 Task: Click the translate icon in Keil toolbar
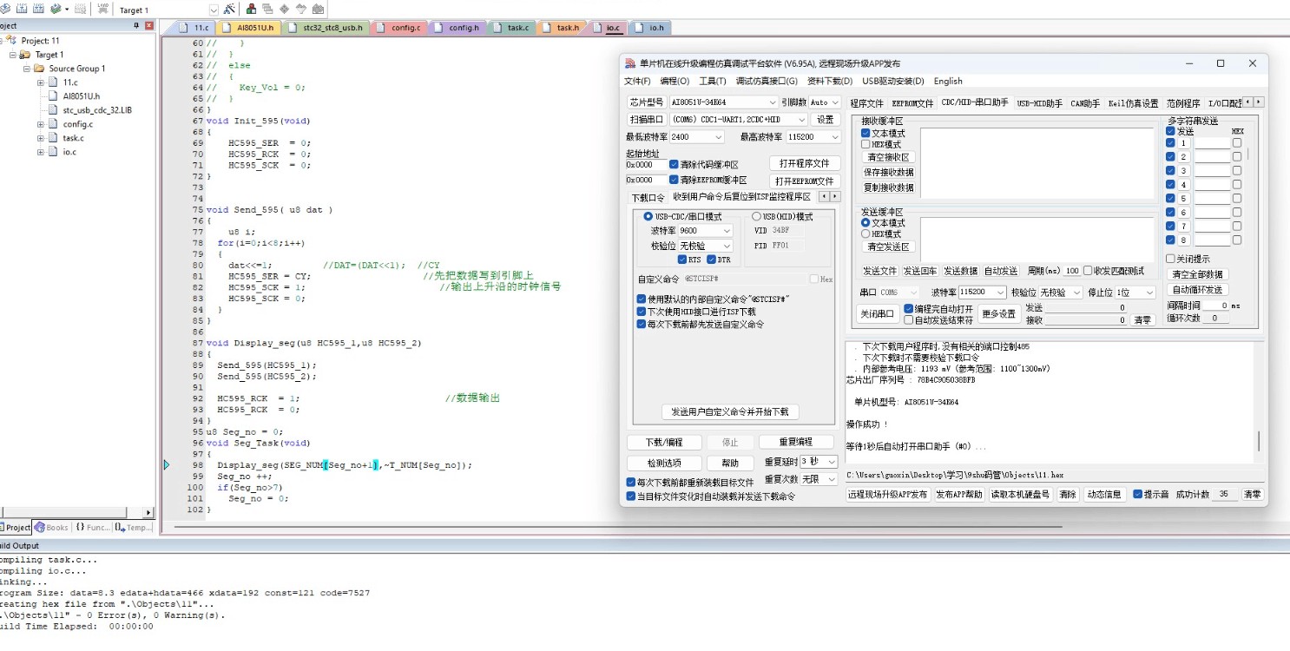[5, 9]
